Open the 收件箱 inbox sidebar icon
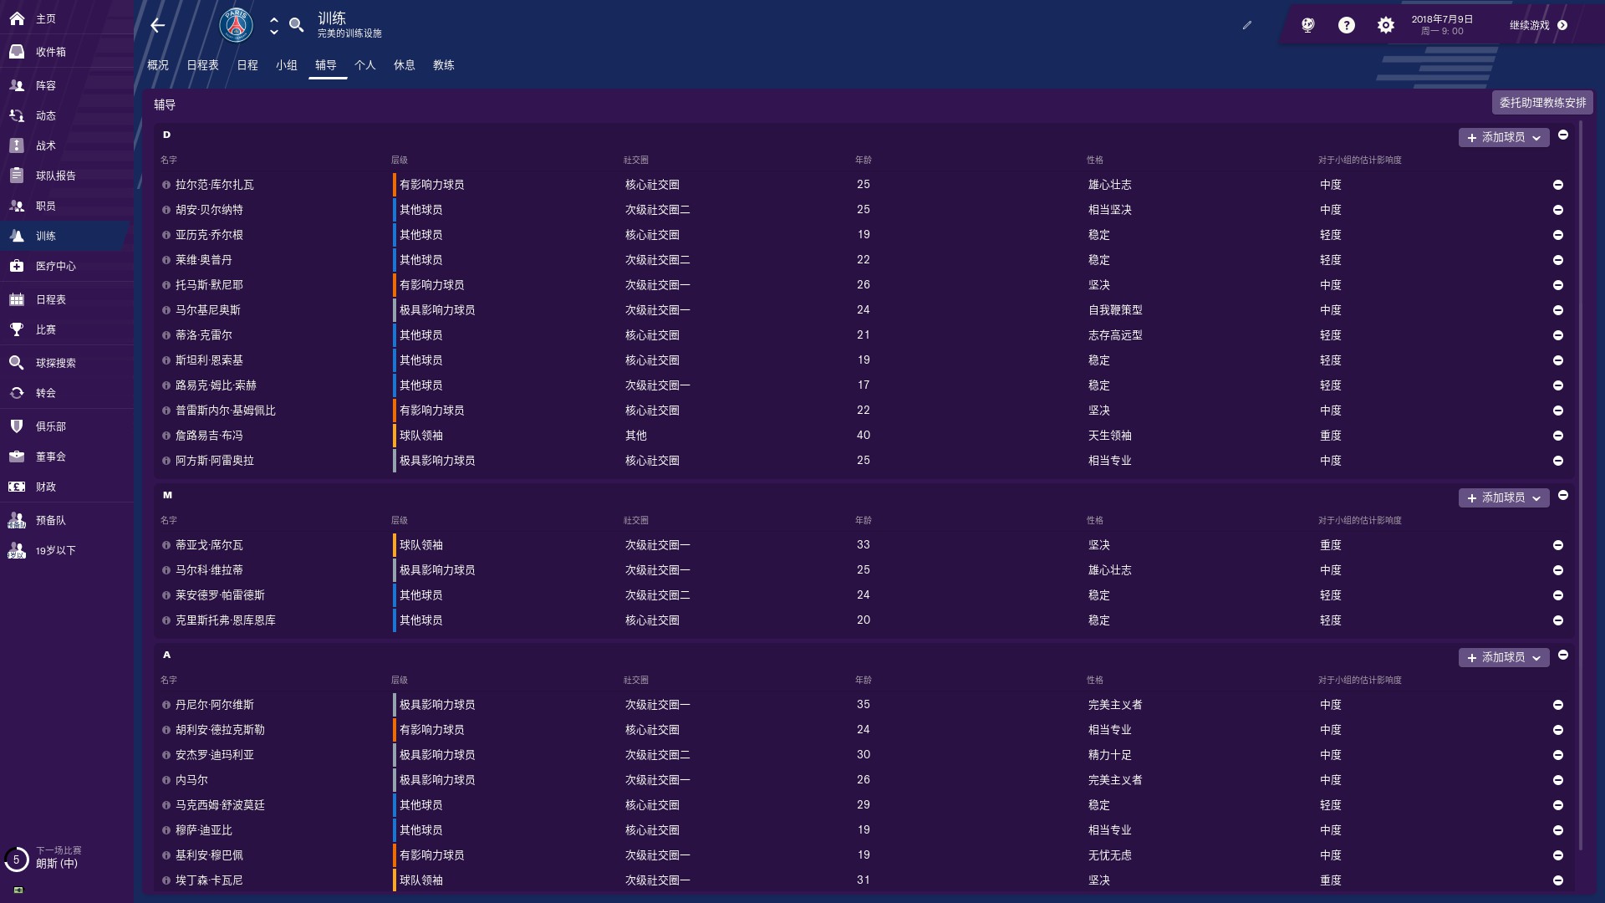This screenshot has height=903, width=1605. point(17,52)
